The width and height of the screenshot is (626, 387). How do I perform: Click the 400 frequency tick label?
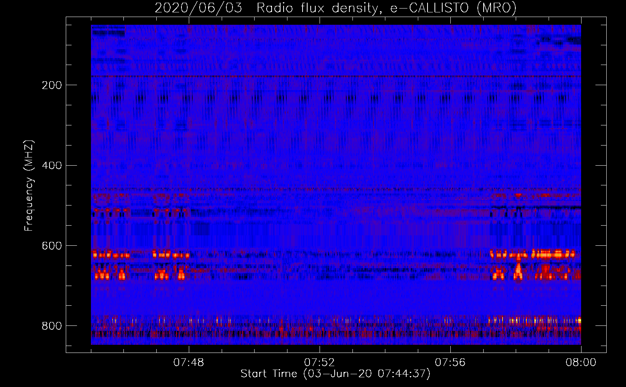pos(51,166)
